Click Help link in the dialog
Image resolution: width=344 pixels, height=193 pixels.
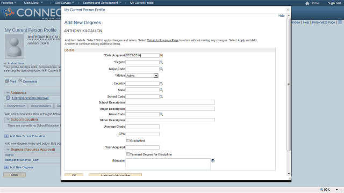pyautogui.click(x=281, y=16)
